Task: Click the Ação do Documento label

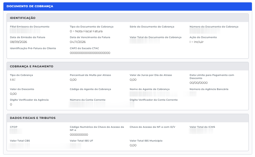Action: point(203,37)
